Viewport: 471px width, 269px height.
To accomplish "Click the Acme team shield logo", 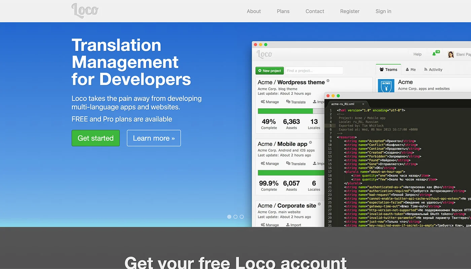I will [x=386, y=85].
